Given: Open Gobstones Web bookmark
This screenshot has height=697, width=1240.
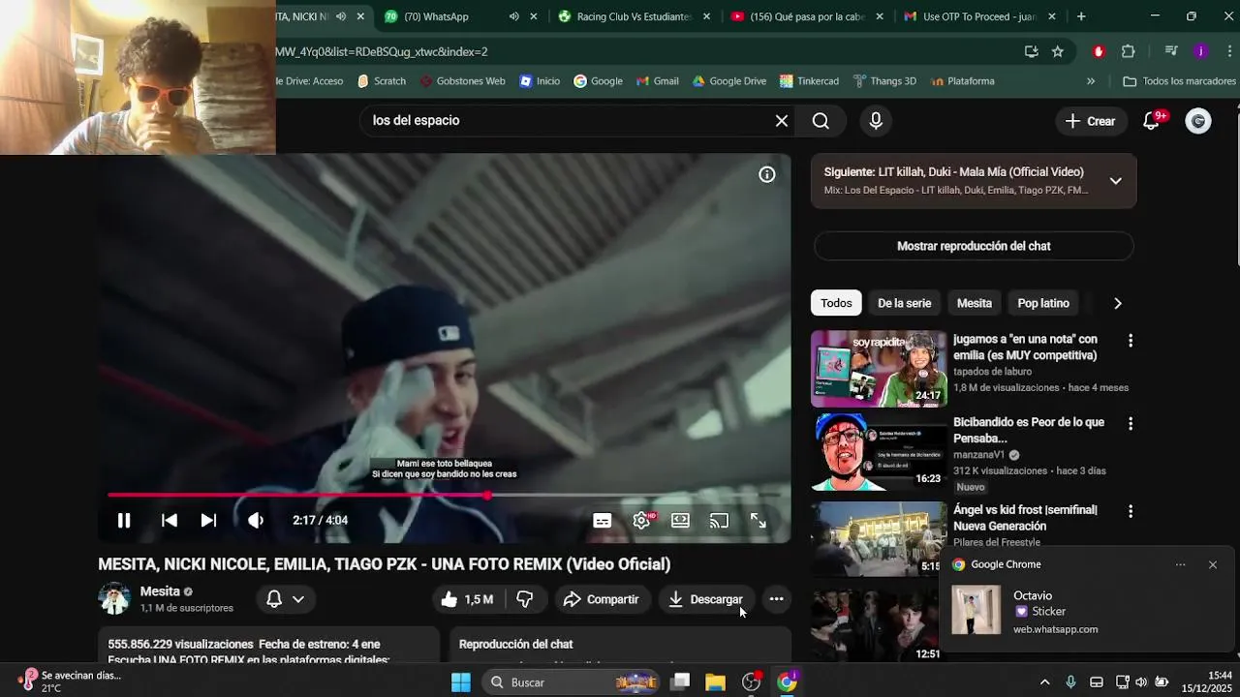Looking at the screenshot, I should tap(461, 81).
